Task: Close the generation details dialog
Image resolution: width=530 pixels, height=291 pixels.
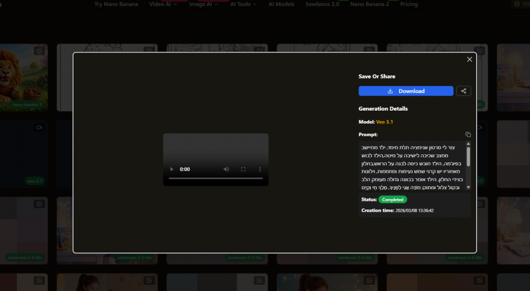Action: pos(469,59)
